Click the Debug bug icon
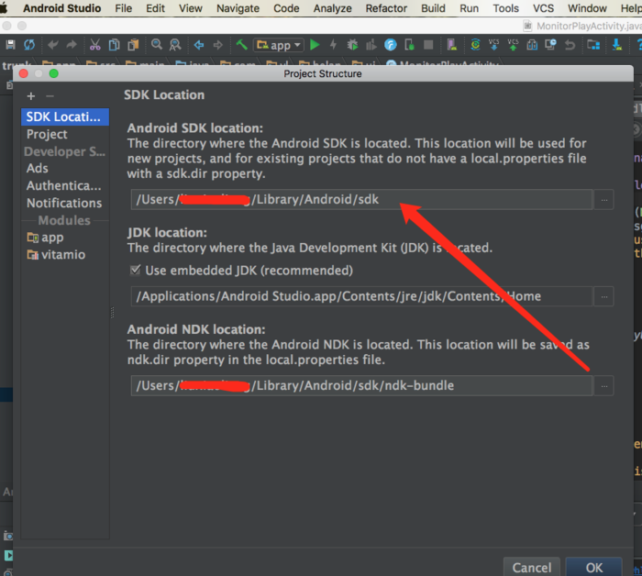This screenshot has height=576, width=642. (x=352, y=44)
